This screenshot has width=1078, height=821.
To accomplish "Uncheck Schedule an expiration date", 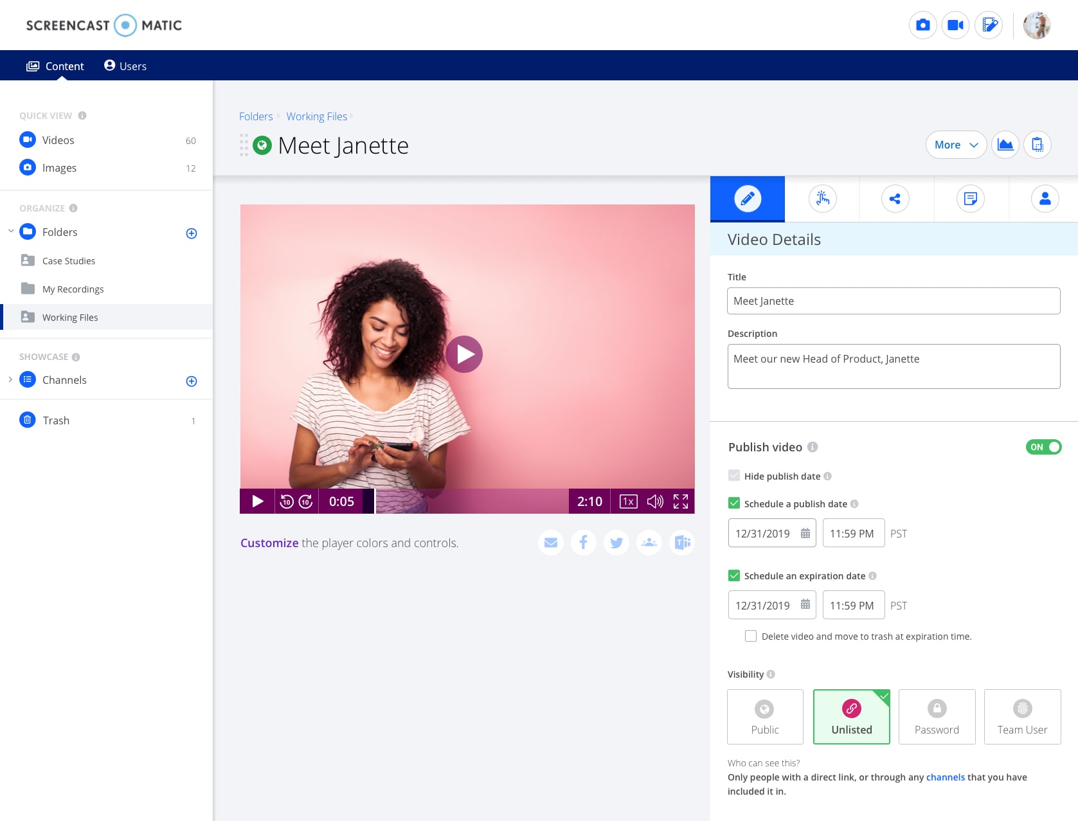I will click(734, 575).
